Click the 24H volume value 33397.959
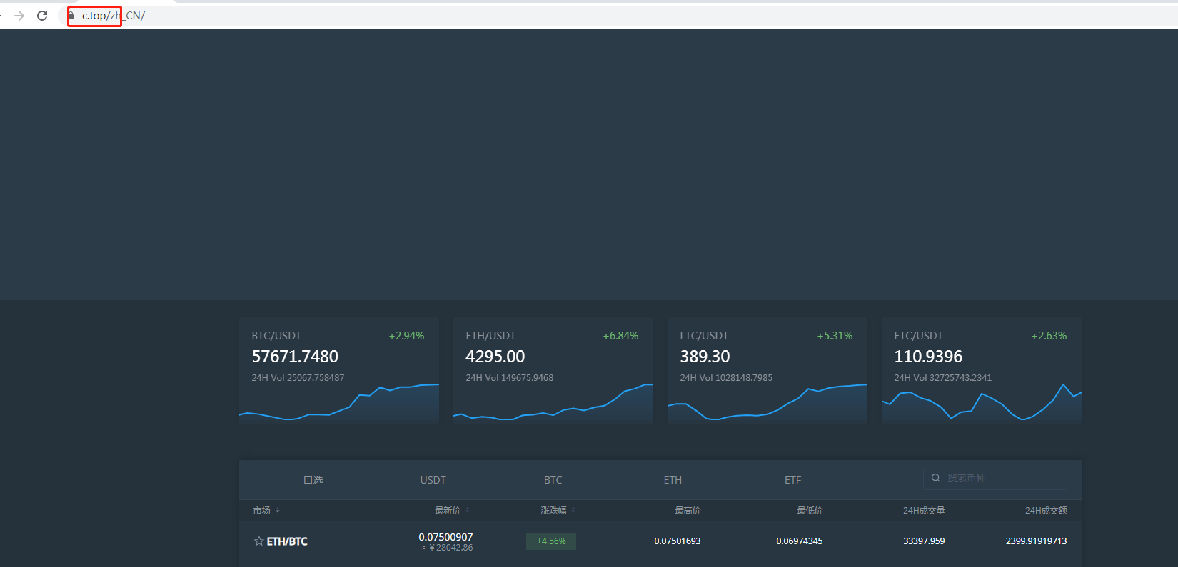Viewport: 1178px width, 567px height. [x=924, y=541]
